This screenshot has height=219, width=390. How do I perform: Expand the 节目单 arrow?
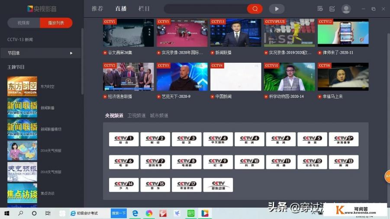71,53
